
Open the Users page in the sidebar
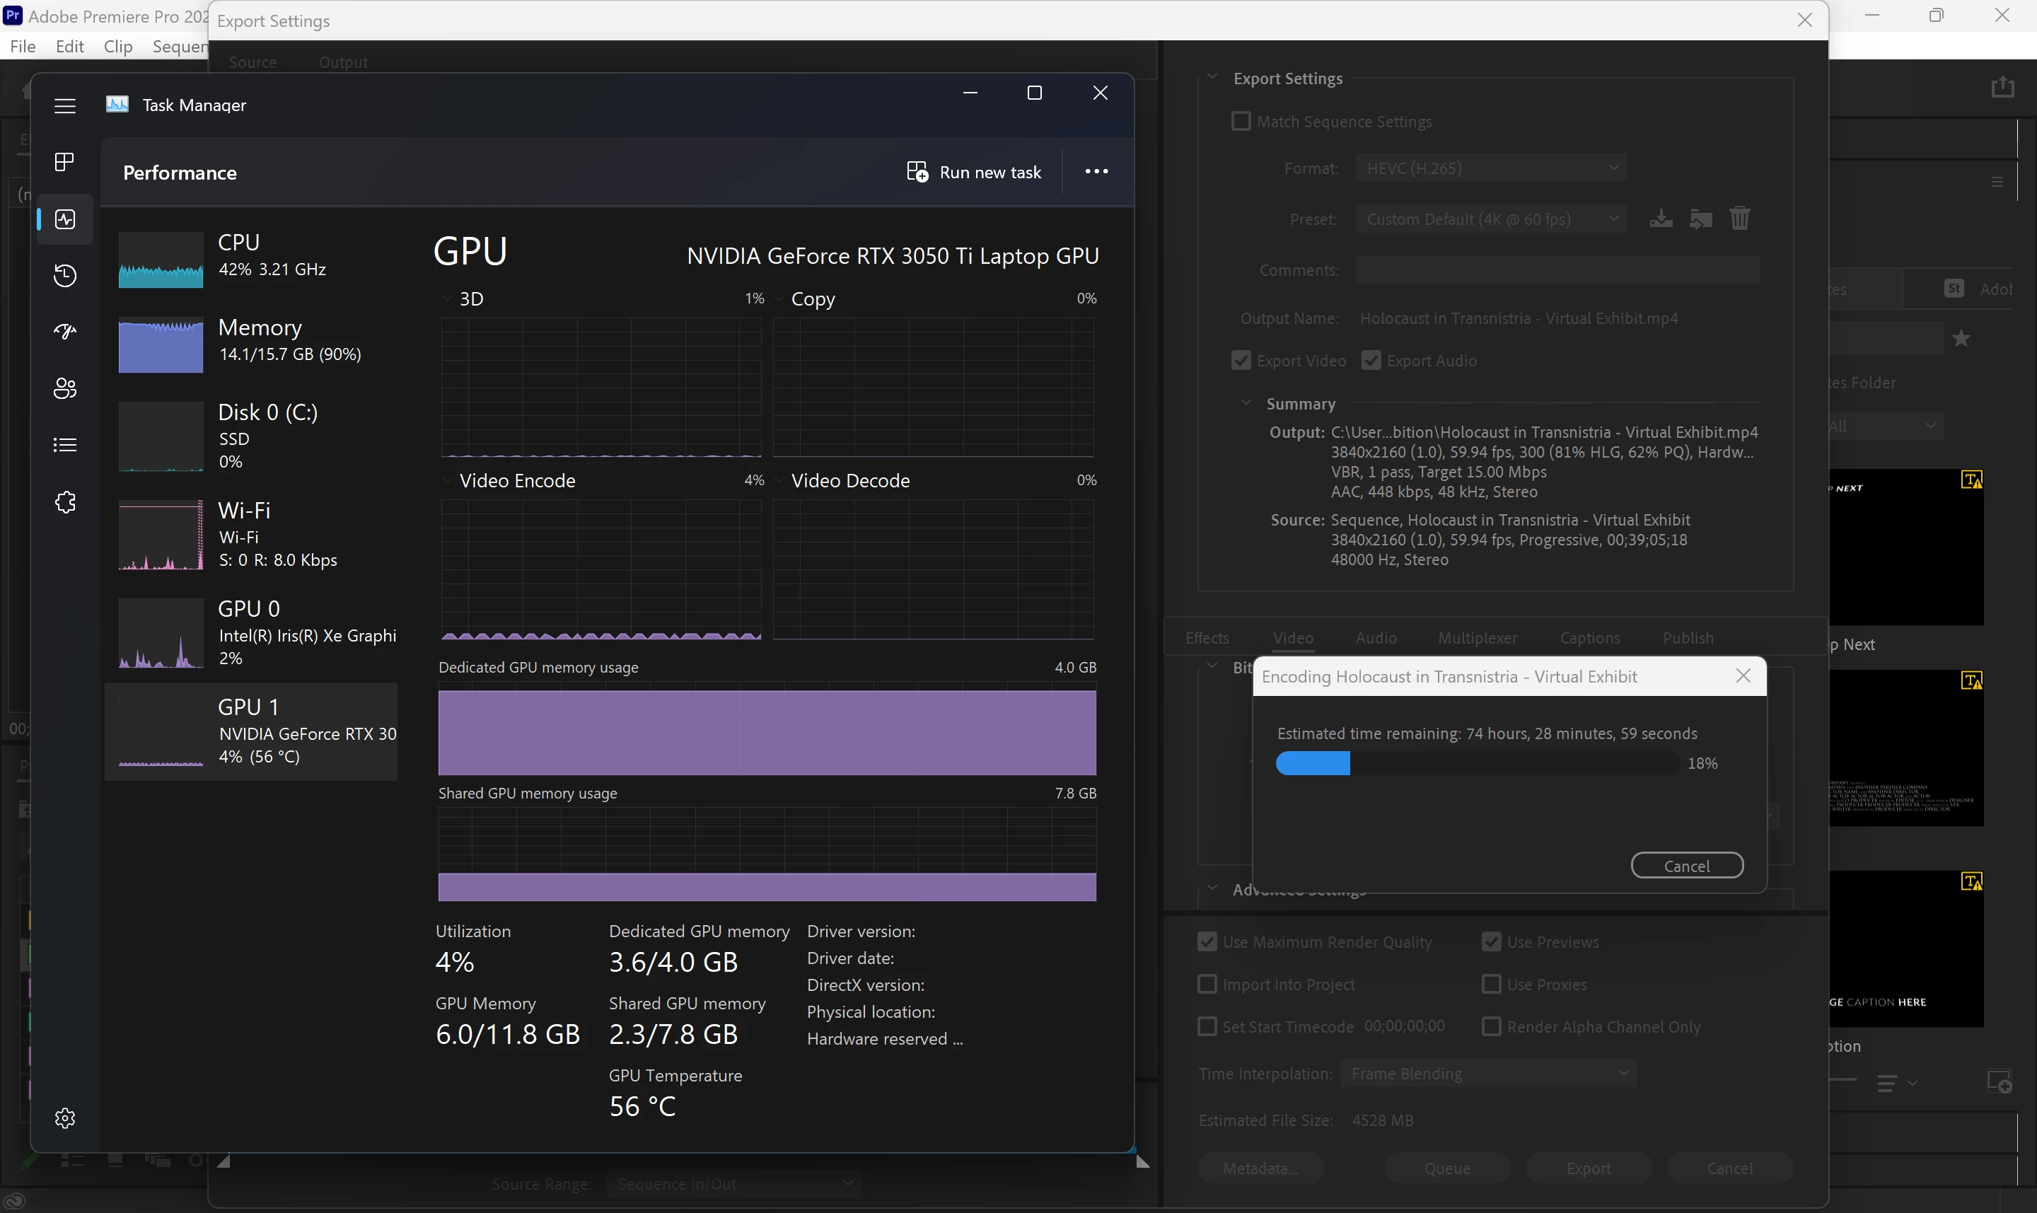click(x=64, y=388)
